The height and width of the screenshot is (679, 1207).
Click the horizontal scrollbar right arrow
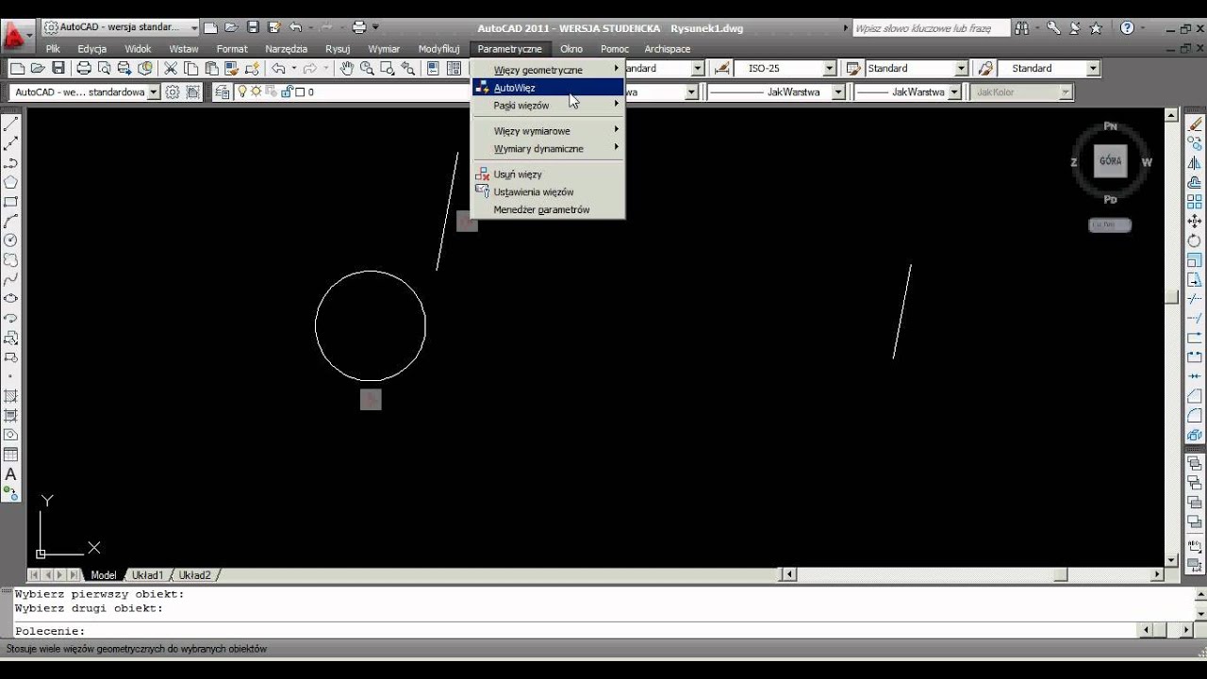click(1158, 574)
